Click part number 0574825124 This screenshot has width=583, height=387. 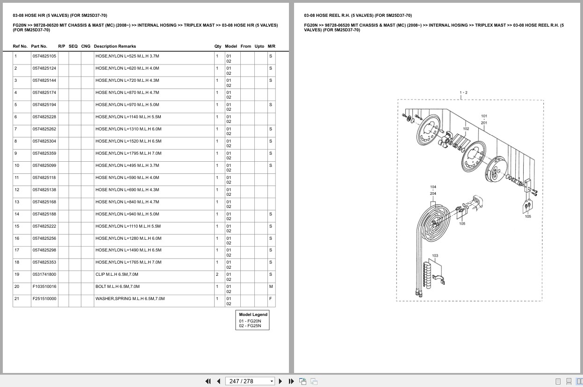click(x=44, y=68)
